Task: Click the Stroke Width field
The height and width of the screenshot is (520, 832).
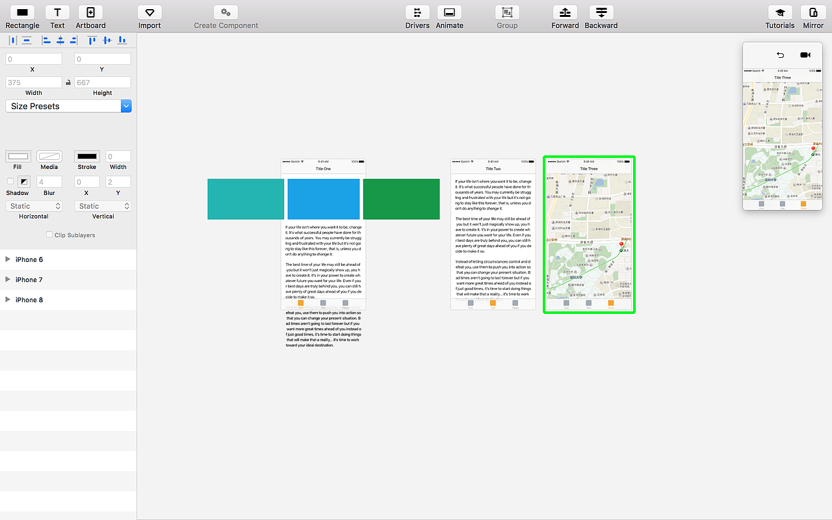Action: [x=118, y=156]
